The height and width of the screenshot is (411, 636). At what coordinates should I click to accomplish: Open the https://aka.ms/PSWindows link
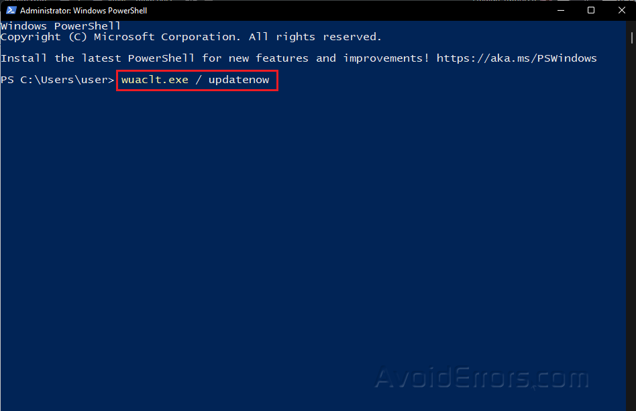(516, 58)
